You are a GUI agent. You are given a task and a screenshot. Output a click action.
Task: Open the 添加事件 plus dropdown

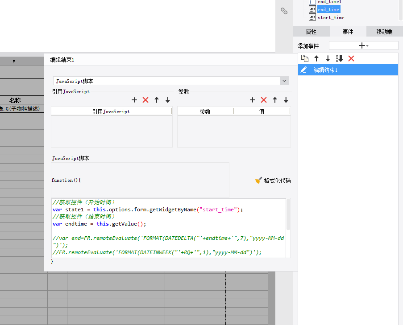pos(363,45)
